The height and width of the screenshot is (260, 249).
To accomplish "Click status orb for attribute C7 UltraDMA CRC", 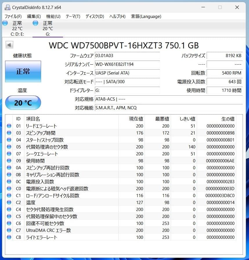I will (x=9, y=230).
